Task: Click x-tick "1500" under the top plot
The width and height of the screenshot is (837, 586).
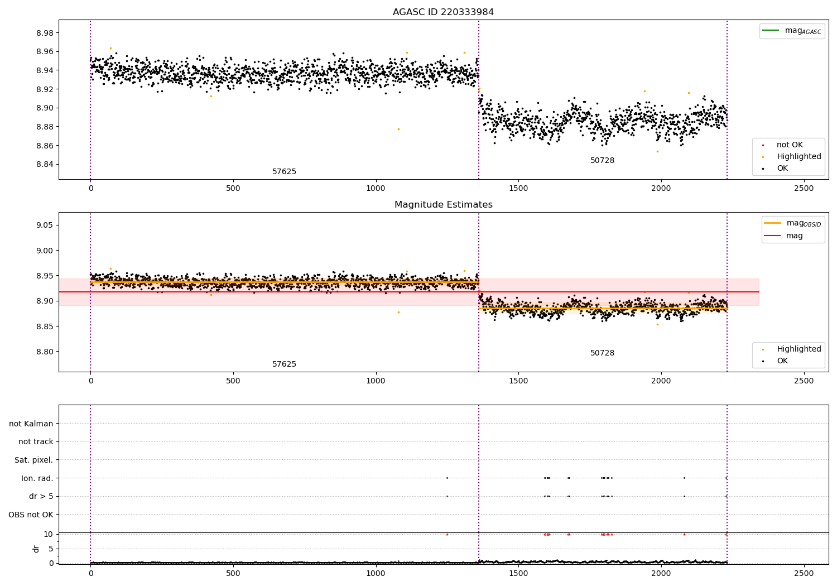Action: [x=518, y=189]
